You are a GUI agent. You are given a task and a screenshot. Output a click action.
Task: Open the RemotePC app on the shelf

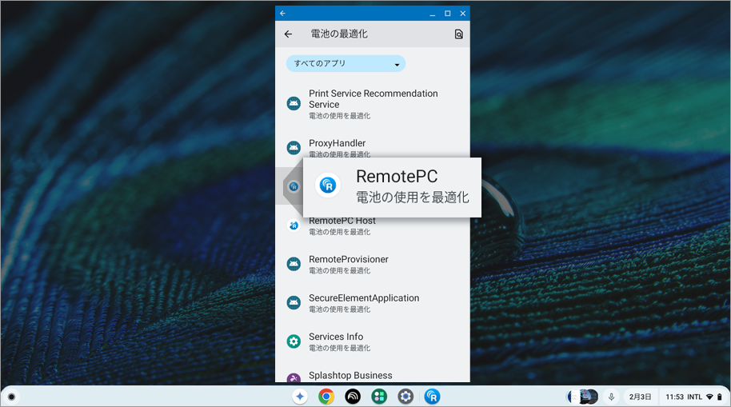pyautogui.click(x=432, y=397)
